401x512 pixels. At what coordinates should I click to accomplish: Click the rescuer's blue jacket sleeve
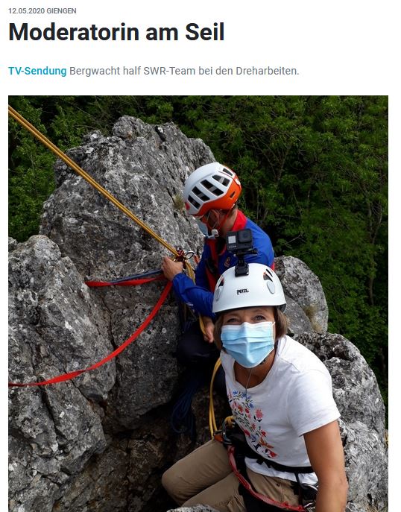click(193, 291)
